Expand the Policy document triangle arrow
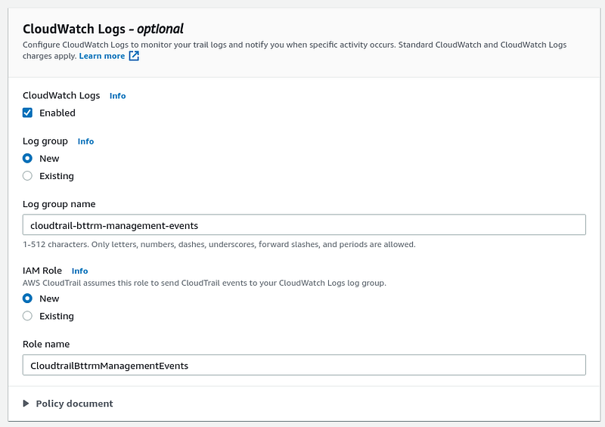The image size is (605, 427). pyautogui.click(x=26, y=404)
